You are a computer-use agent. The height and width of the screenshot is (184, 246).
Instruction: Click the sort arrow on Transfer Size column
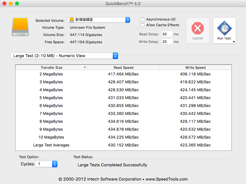pos(85,68)
